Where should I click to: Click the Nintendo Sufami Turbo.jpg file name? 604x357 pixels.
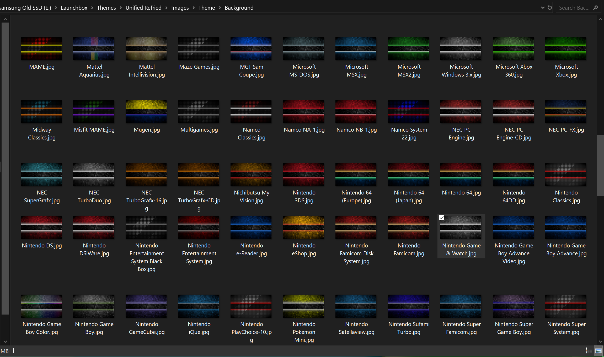(x=409, y=328)
